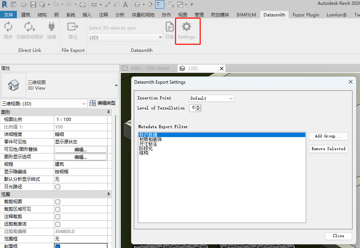The image size is (360, 248).
Task: Switch to the Lumion® ribbon tab
Action: click(x=336, y=15)
